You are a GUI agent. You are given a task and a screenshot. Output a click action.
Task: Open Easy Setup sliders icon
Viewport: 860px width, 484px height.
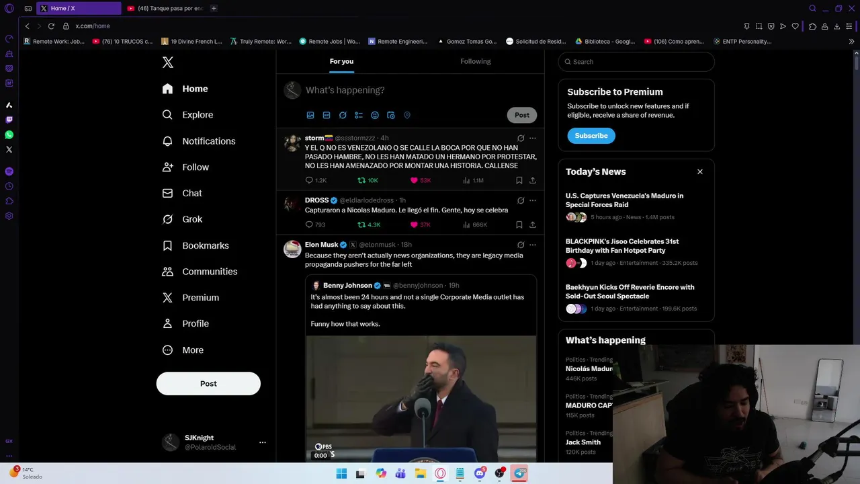pyautogui.click(x=850, y=26)
